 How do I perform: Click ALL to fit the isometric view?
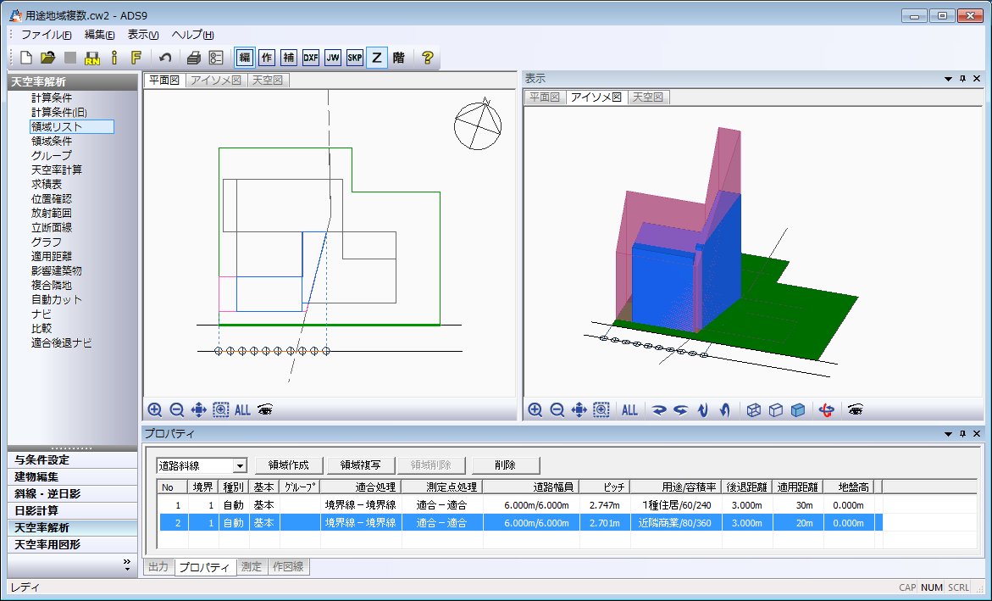coord(629,409)
